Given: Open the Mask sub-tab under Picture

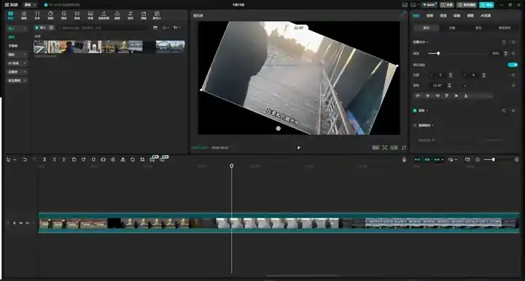Looking at the screenshot, I should 478,28.
